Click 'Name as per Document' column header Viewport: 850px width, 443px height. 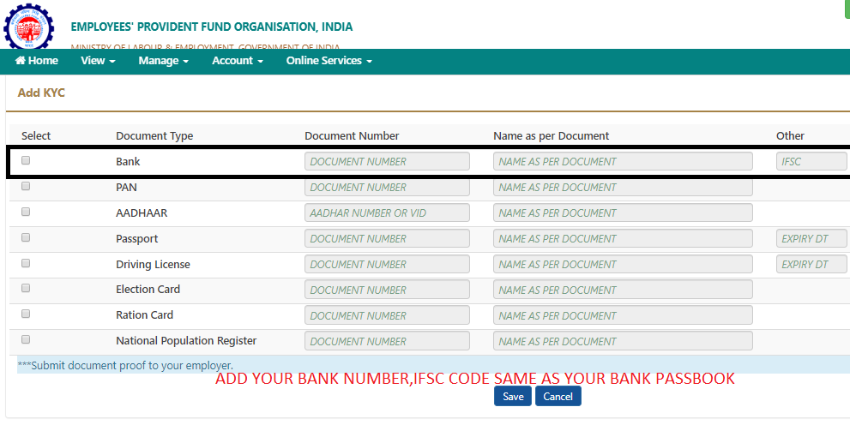552,136
